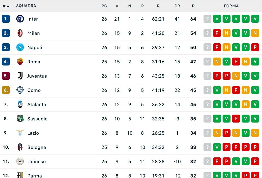Screen dimensions: 262x178
Task: Click the Inter team name
Action: click(x=33, y=19)
